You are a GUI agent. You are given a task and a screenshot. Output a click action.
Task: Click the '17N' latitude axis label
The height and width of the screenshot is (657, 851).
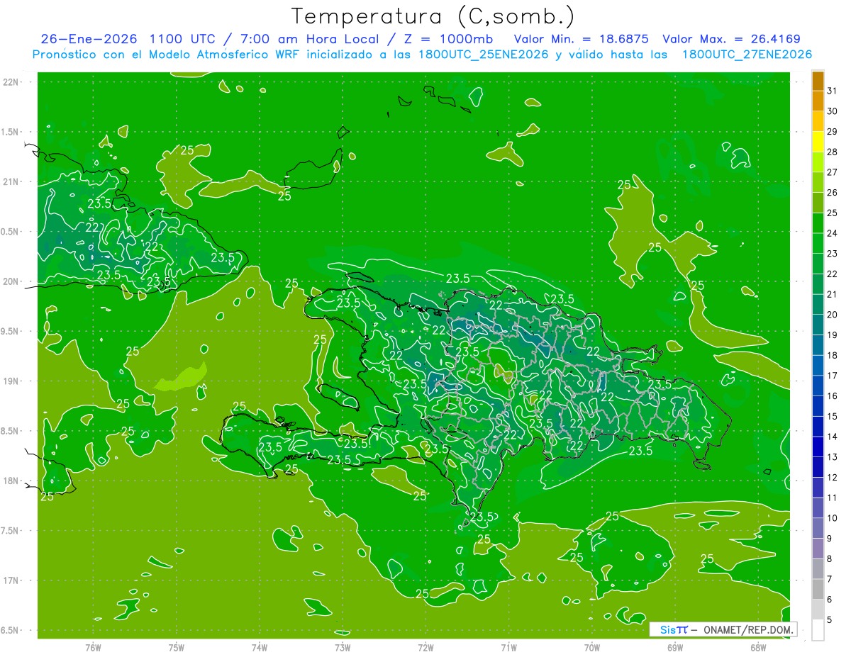tap(11, 580)
